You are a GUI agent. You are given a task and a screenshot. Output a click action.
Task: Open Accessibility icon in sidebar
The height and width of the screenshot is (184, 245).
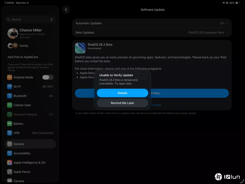point(10,153)
